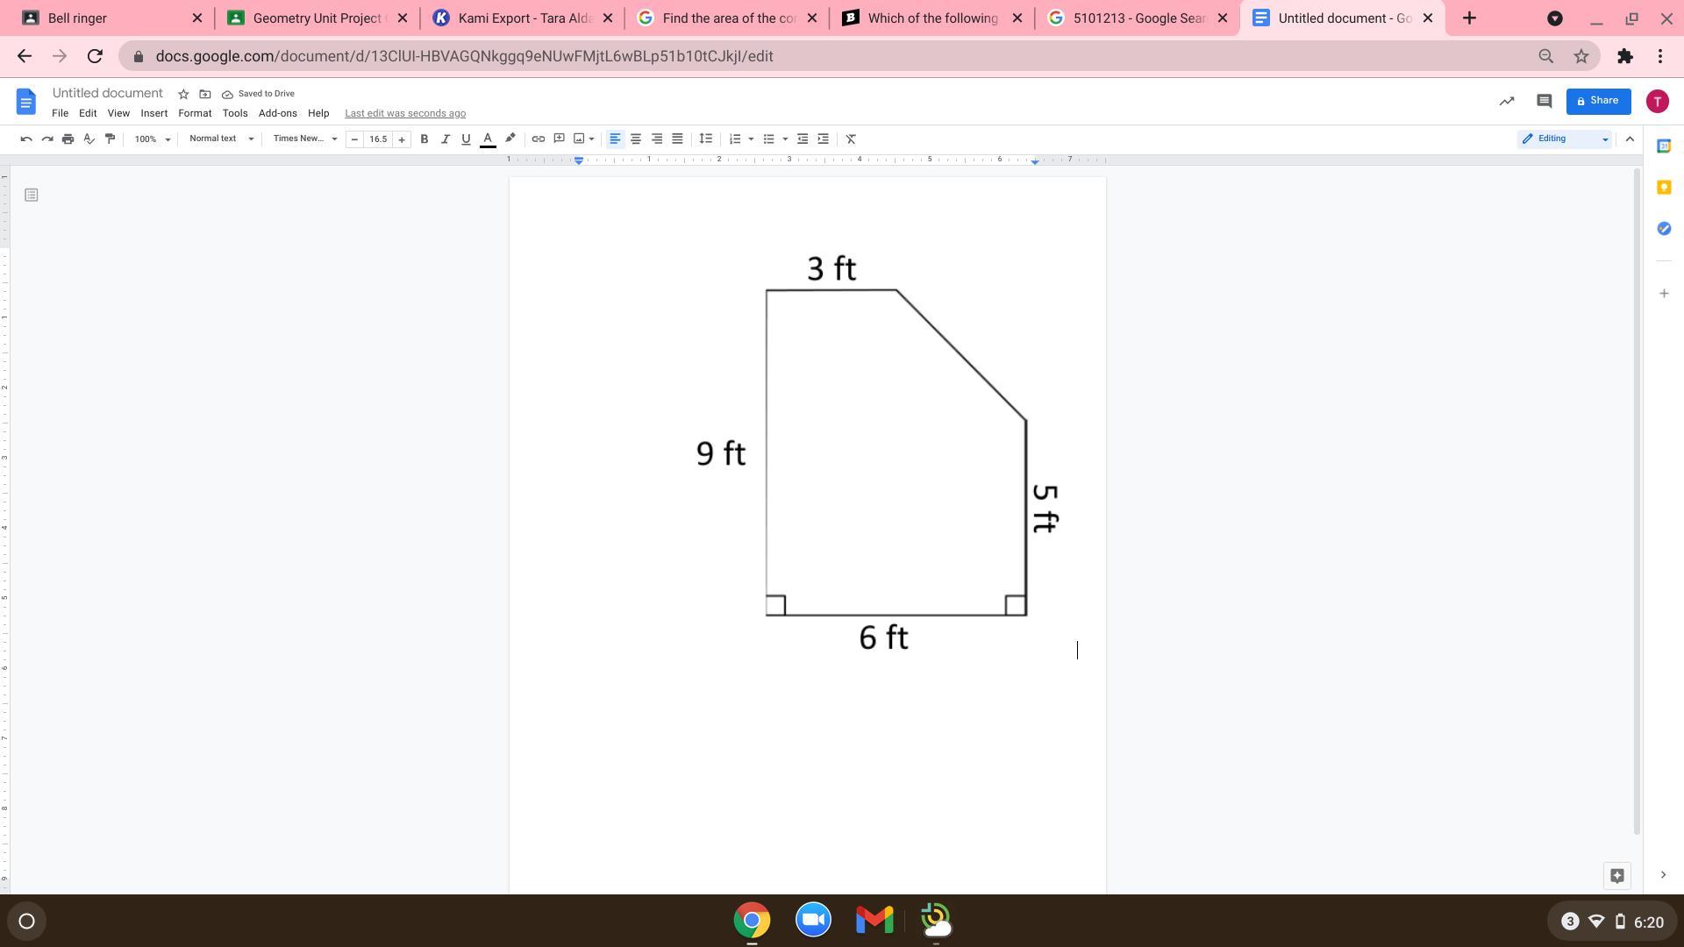The height and width of the screenshot is (947, 1684).
Task: Open the 'Last edit was seconds ago' link
Action: (x=404, y=113)
